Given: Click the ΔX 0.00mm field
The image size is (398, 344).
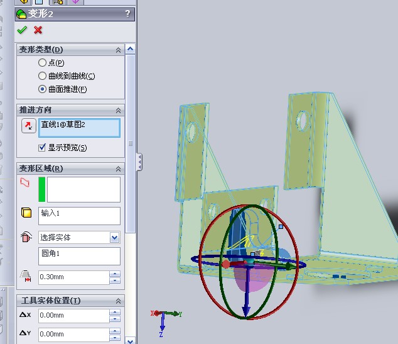Looking at the screenshot, I should pos(74,316).
